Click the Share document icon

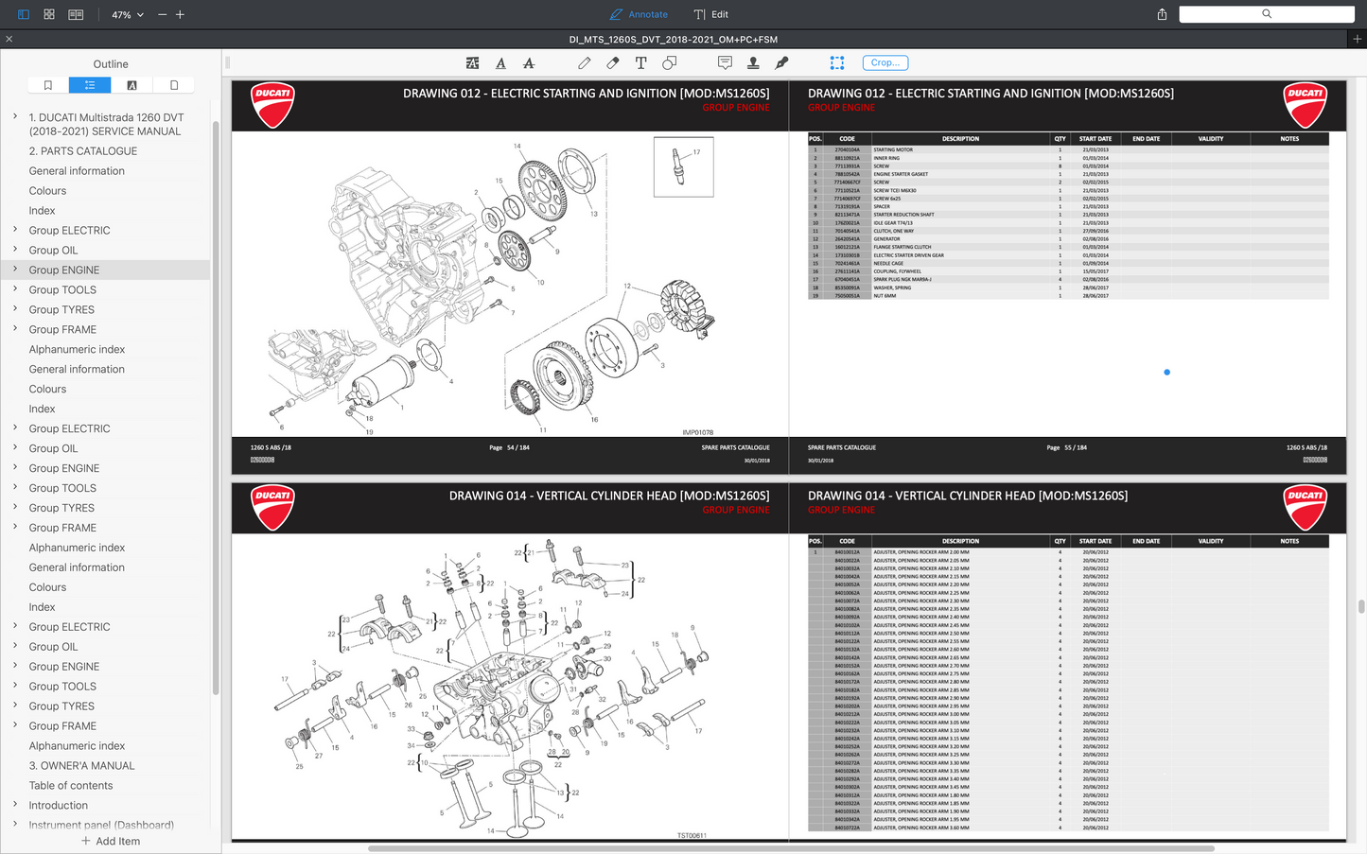[x=1162, y=14]
